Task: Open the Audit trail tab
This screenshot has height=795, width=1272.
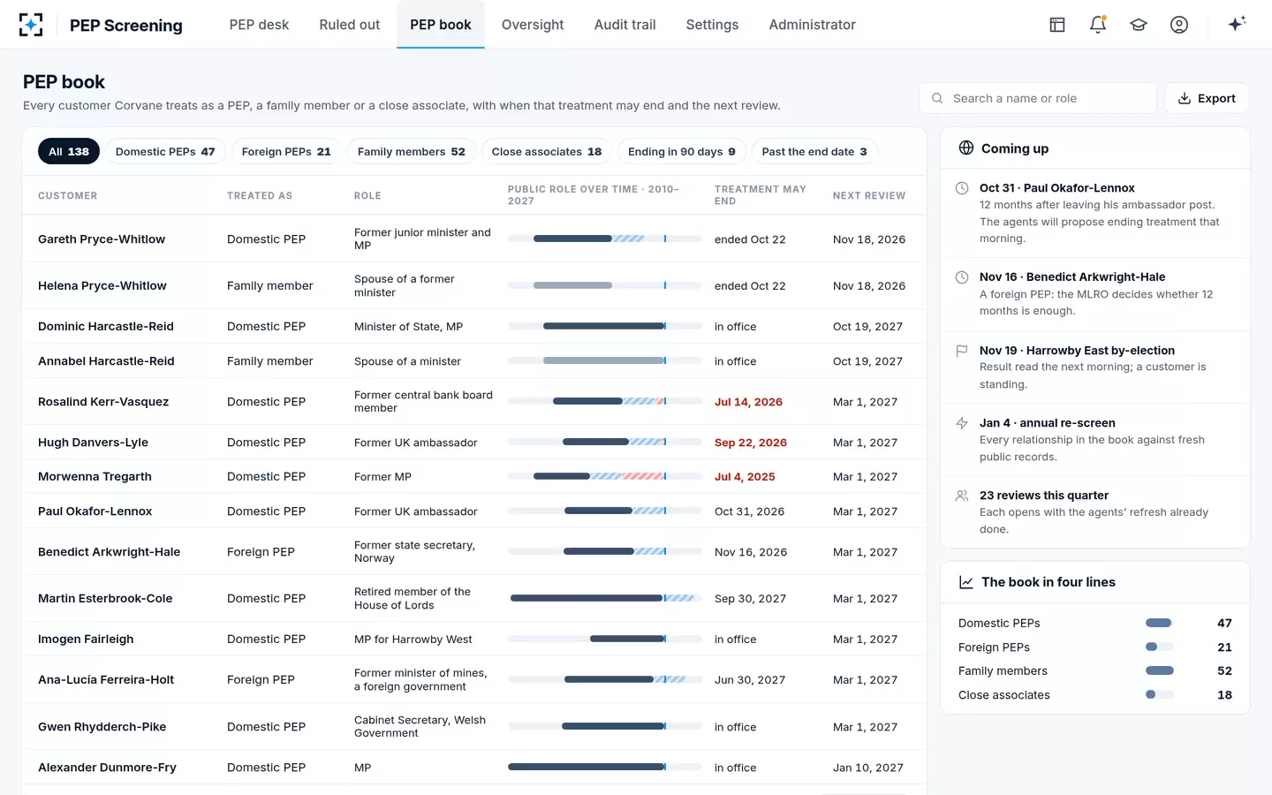Action: [x=625, y=25]
